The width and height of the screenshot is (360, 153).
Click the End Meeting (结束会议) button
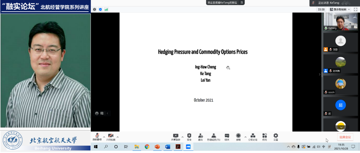pyautogui.click(x=345, y=137)
